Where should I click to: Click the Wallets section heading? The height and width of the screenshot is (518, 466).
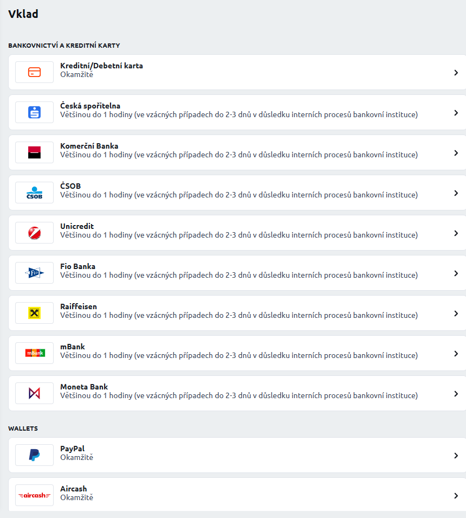(23, 429)
